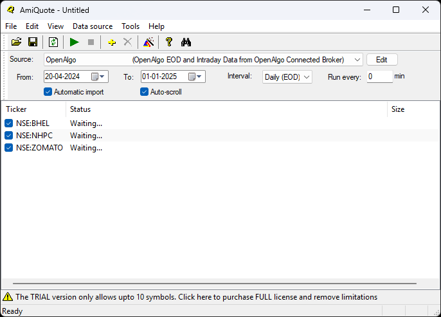Image resolution: width=441 pixels, height=317 pixels.
Task: Add a ticker with the yellow plus
Action: click(112, 42)
